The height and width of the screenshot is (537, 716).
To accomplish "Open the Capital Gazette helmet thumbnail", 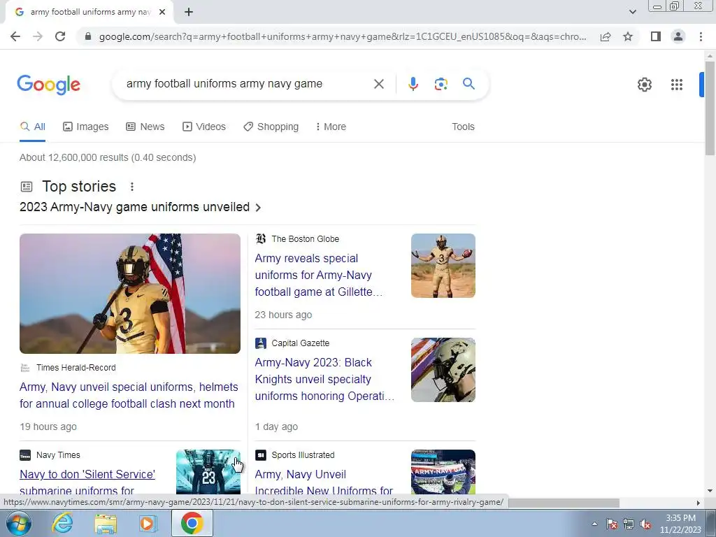I will click(x=443, y=370).
